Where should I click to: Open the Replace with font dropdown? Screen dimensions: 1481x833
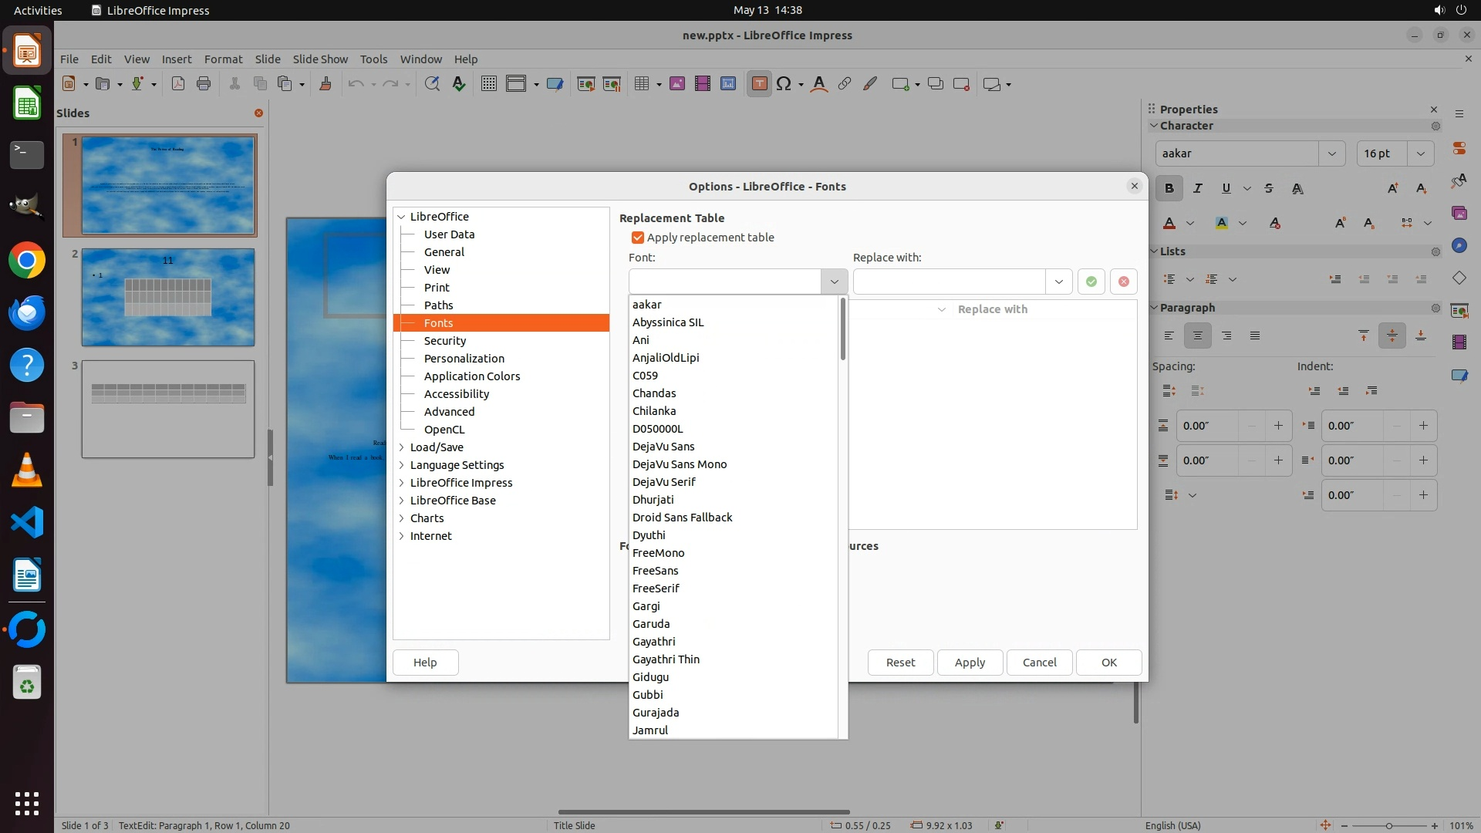click(1058, 282)
